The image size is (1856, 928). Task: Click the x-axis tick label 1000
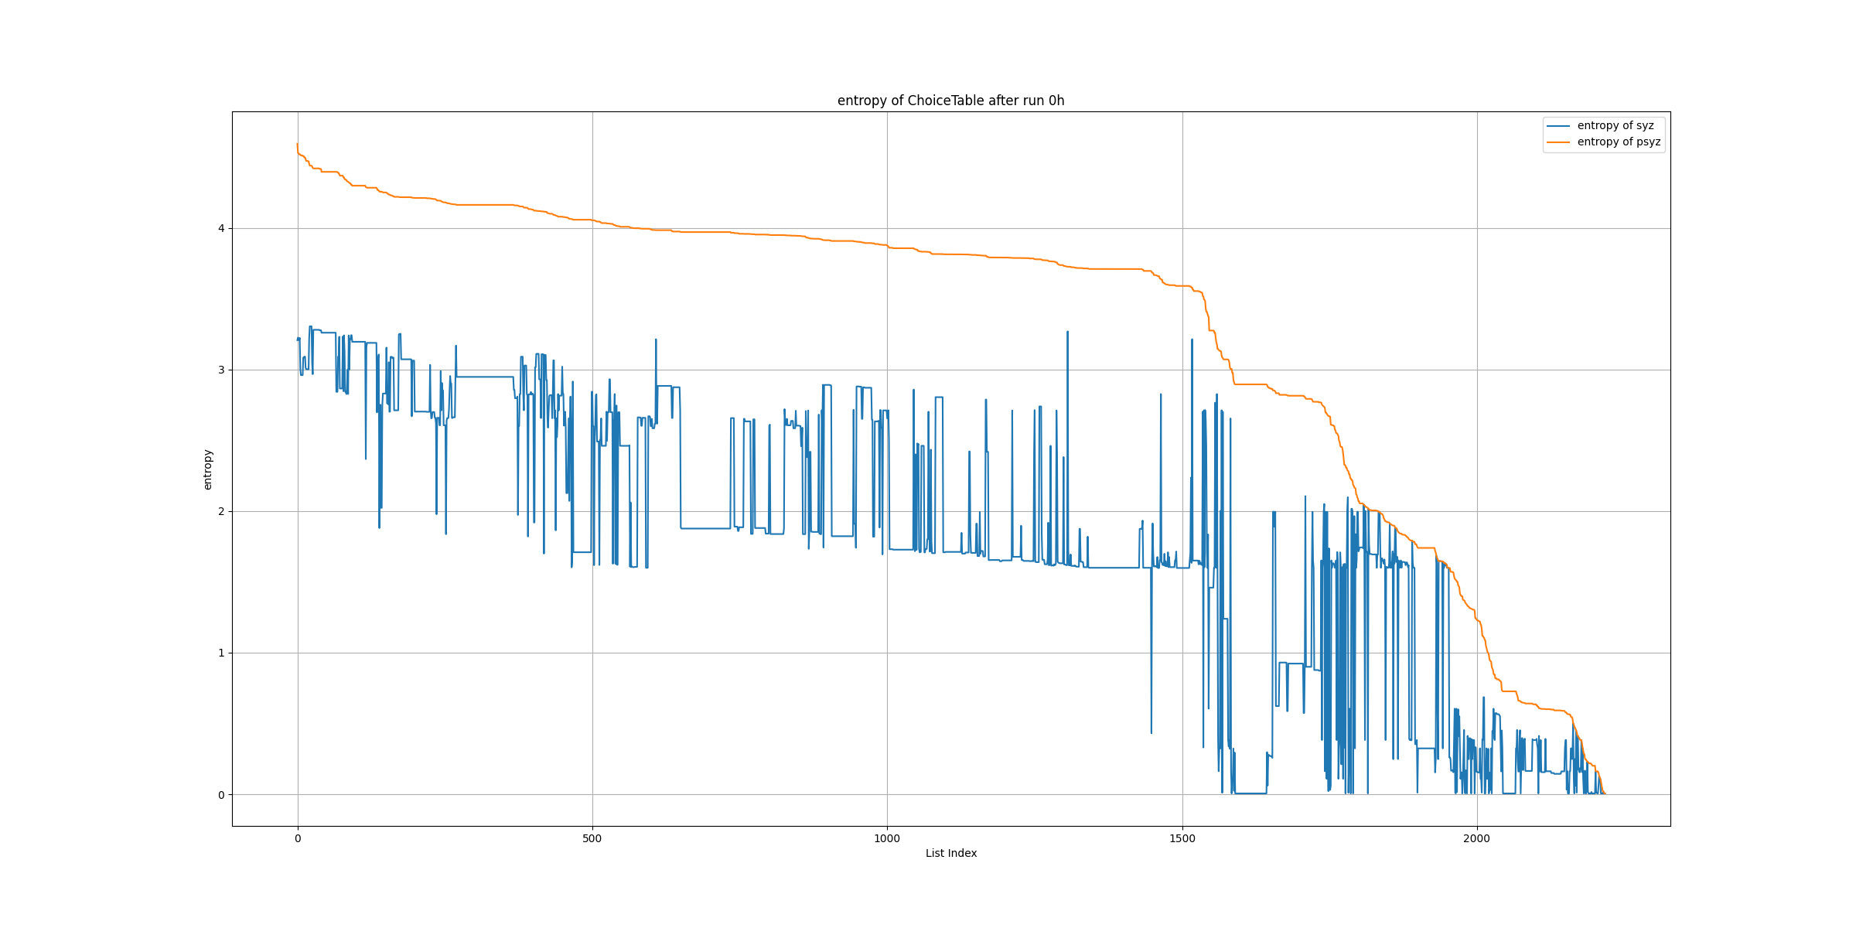[x=887, y=838]
